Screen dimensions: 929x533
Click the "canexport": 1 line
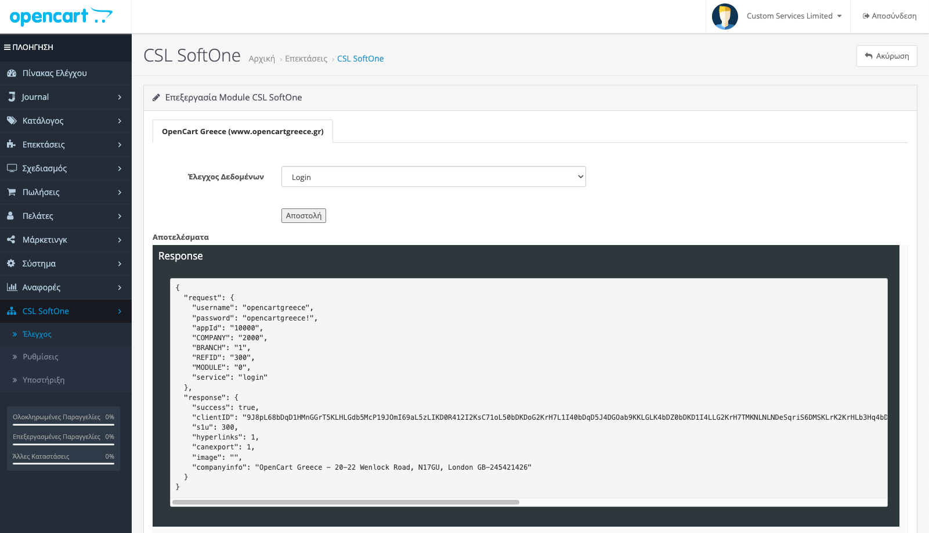(223, 447)
